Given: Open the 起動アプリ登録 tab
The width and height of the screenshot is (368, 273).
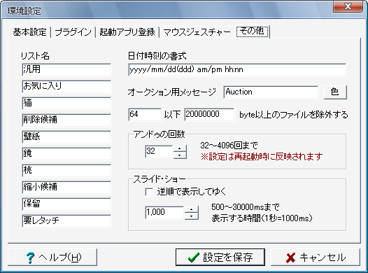Looking at the screenshot, I should pyautogui.click(x=127, y=32).
